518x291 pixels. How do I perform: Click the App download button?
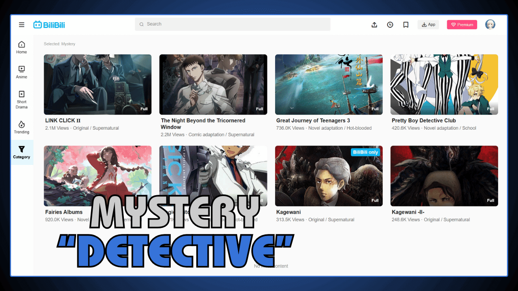[428, 24]
